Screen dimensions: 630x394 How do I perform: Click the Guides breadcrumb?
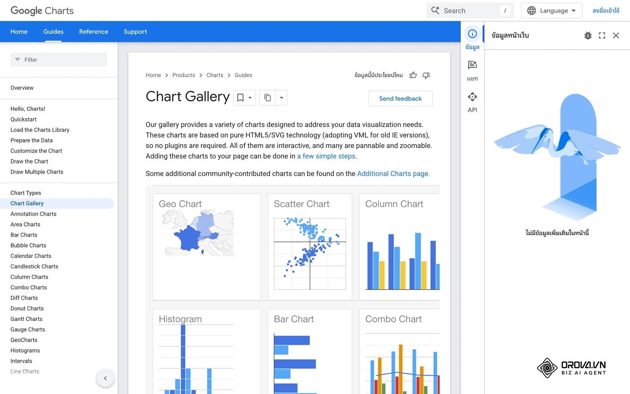click(243, 75)
